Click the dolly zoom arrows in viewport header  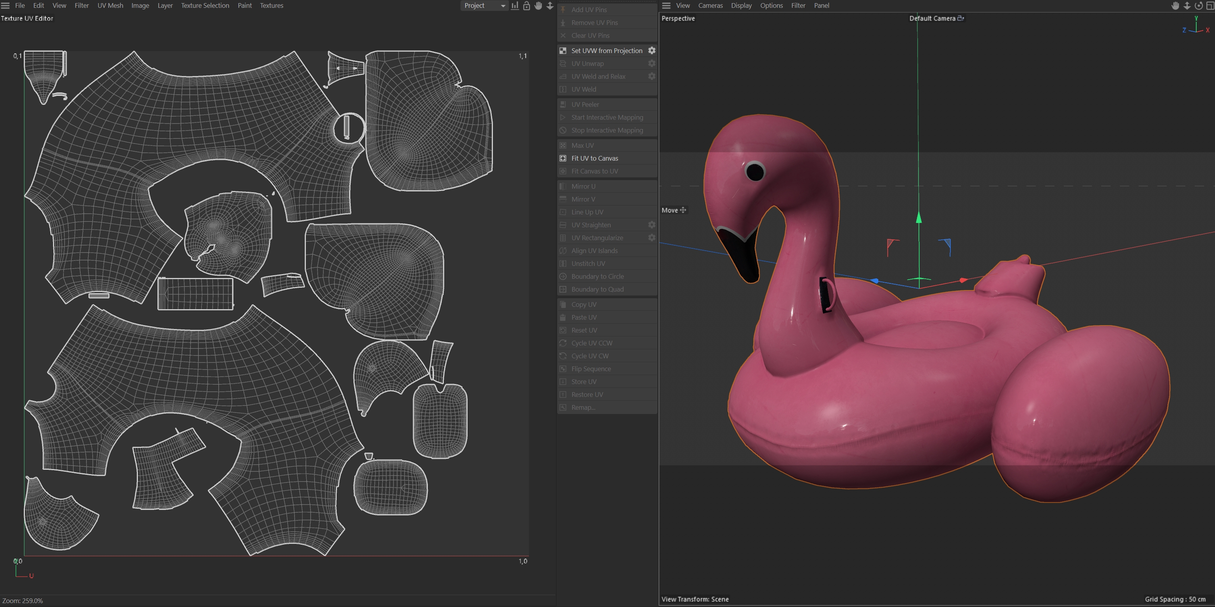(x=1187, y=6)
